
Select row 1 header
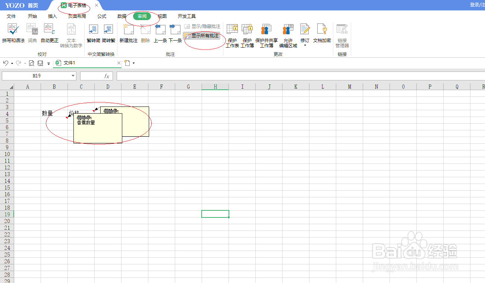tap(7, 93)
